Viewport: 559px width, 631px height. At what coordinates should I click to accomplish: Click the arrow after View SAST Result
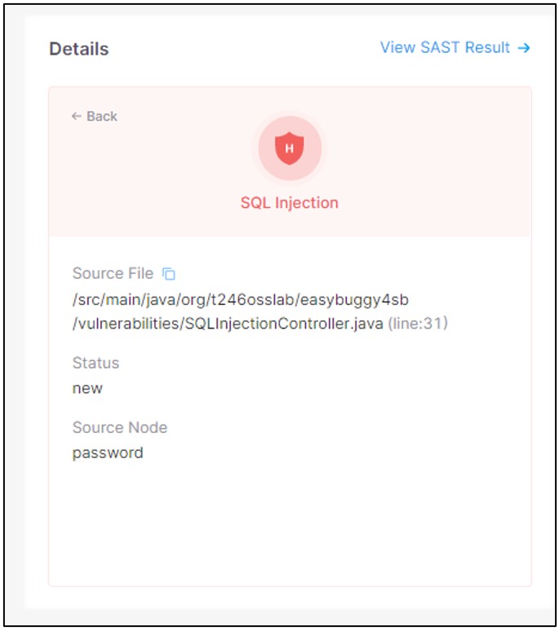coord(524,48)
